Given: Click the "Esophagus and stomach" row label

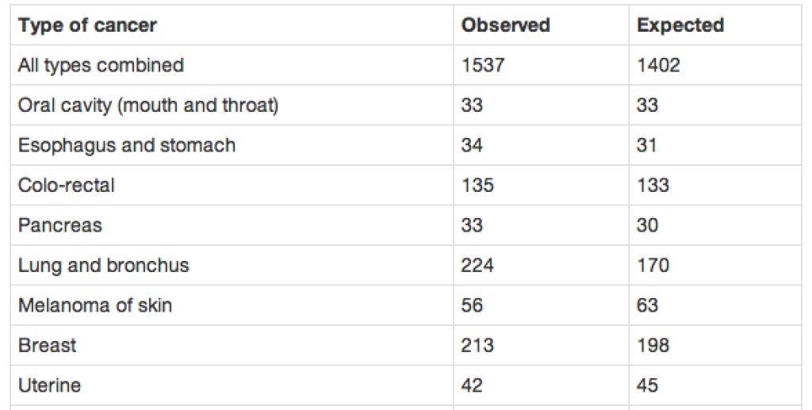Looking at the screenshot, I should point(127,146).
